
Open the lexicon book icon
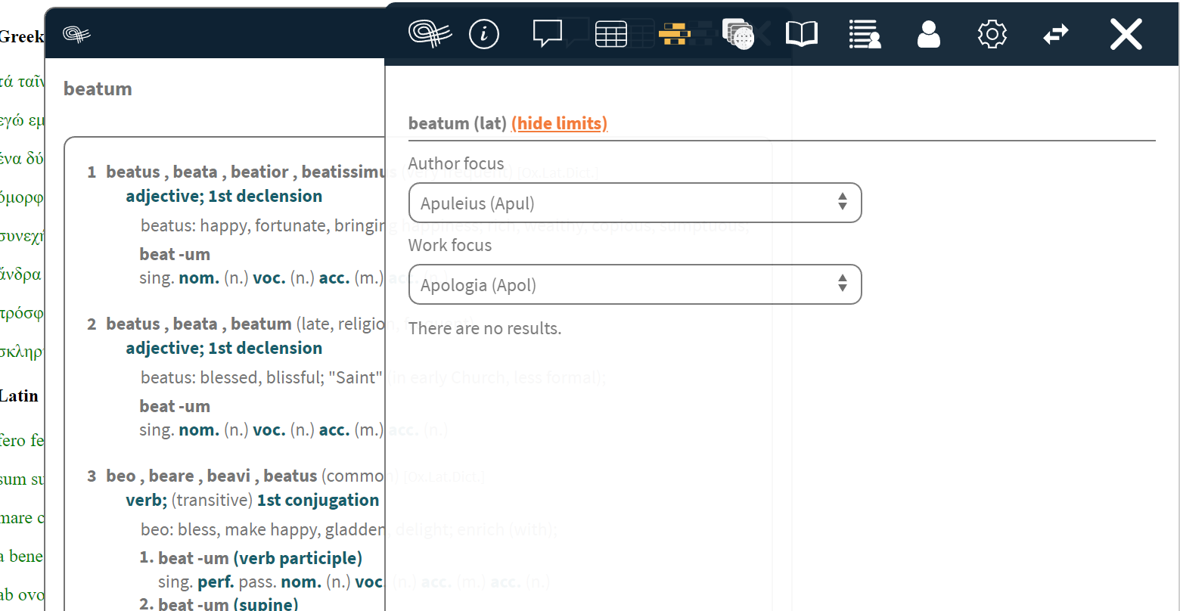click(802, 33)
